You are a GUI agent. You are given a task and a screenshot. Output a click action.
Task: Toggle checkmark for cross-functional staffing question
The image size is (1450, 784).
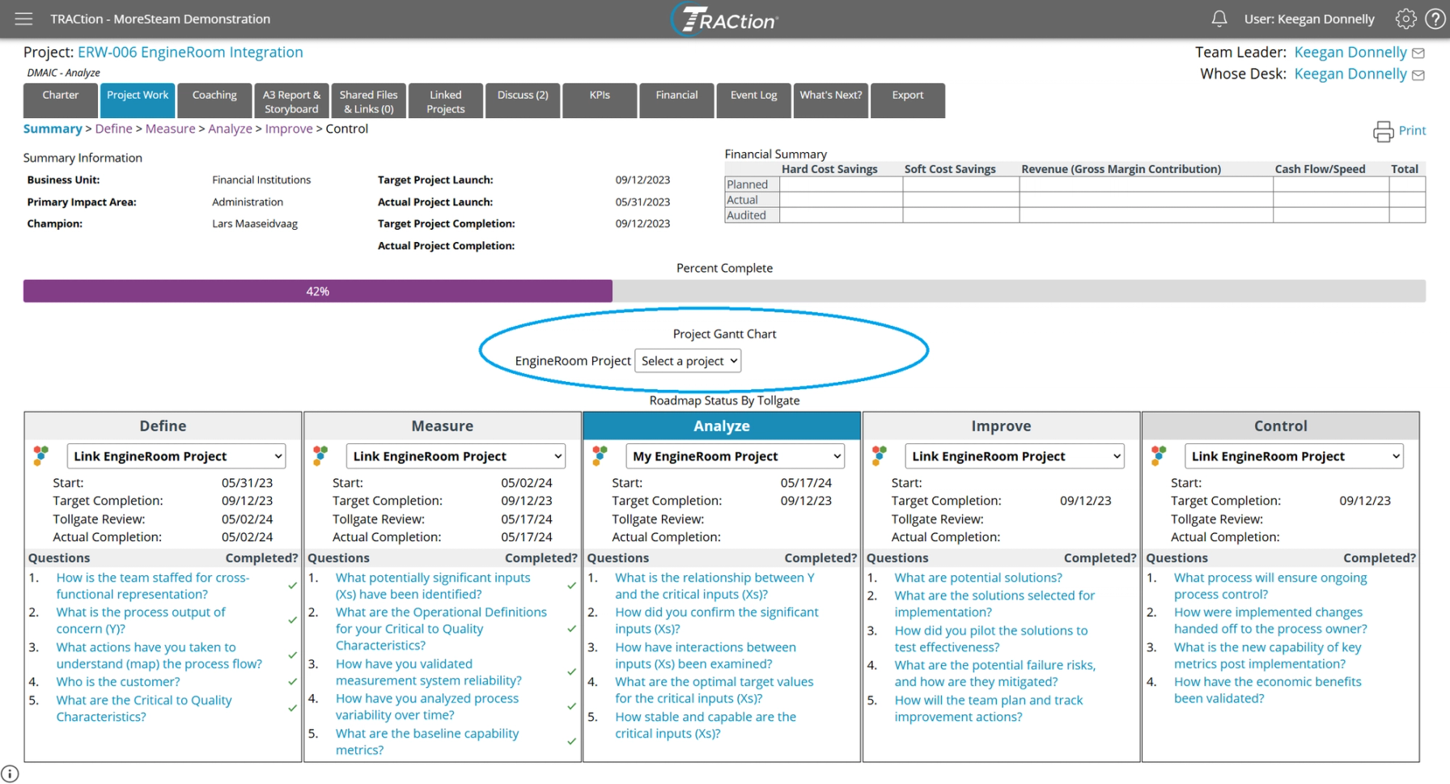[x=292, y=585]
